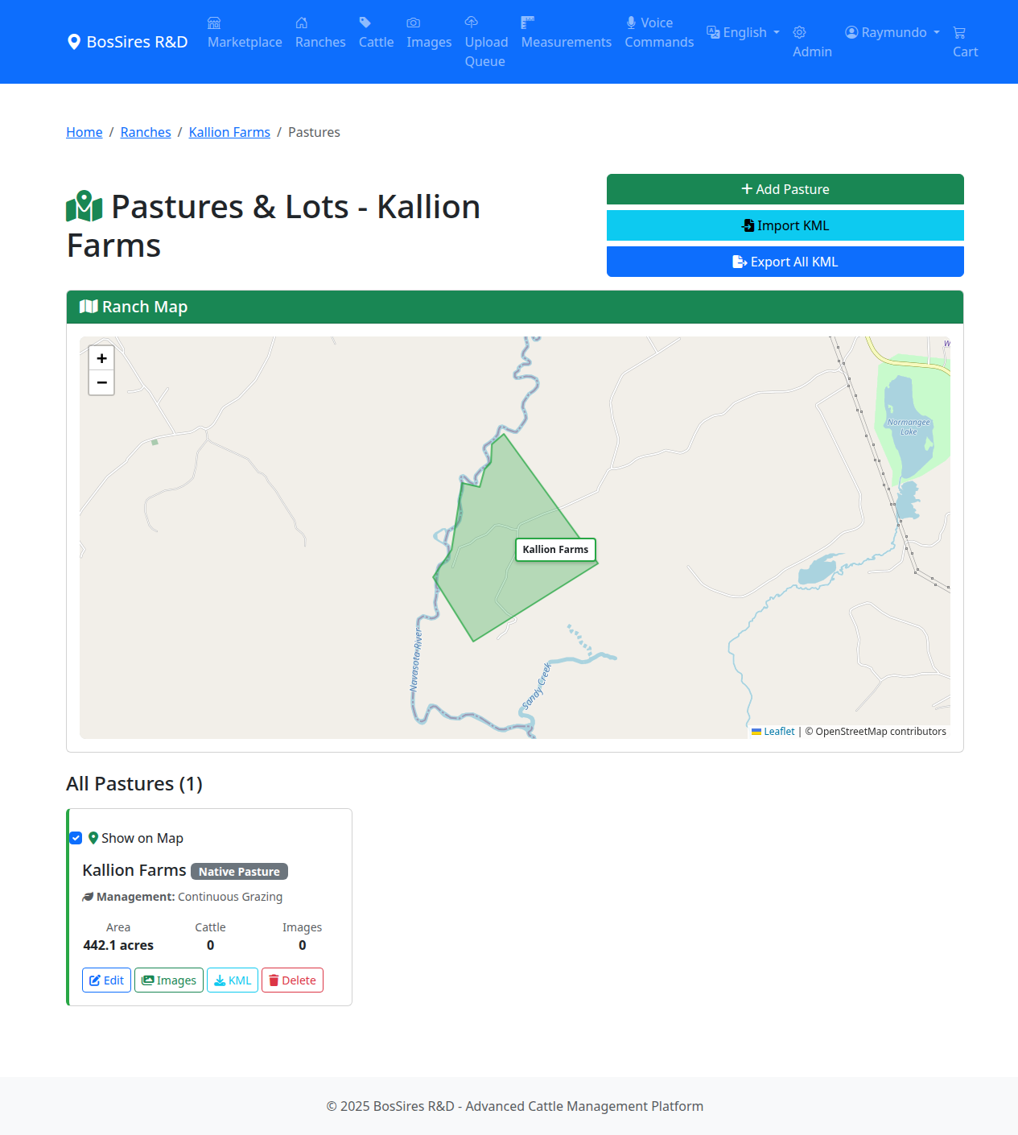
Task: Click the Upload Queue cloud icon
Action: (471, 23)
